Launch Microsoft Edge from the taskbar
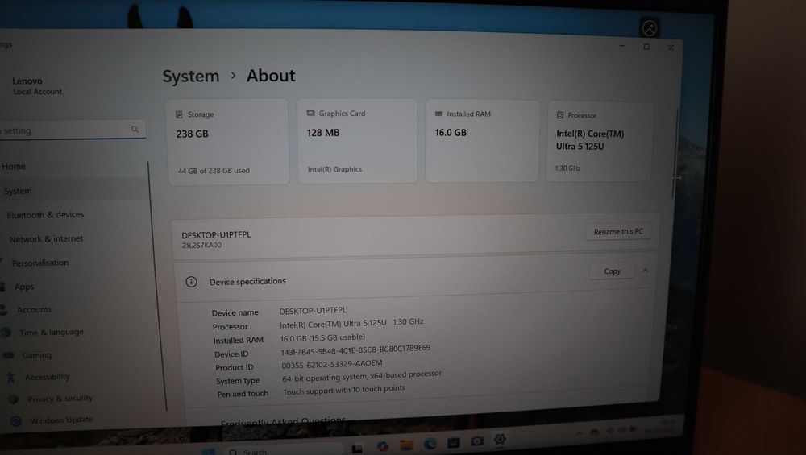The image size is (806, 455). 430,444
